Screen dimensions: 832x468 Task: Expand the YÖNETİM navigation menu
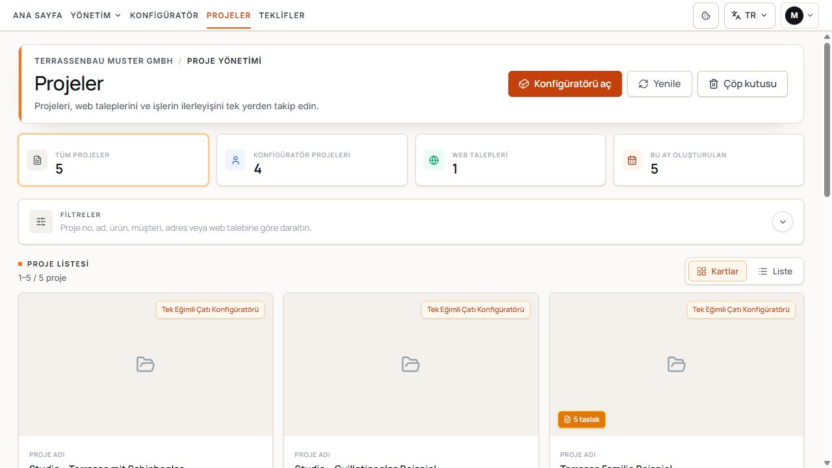96,16
